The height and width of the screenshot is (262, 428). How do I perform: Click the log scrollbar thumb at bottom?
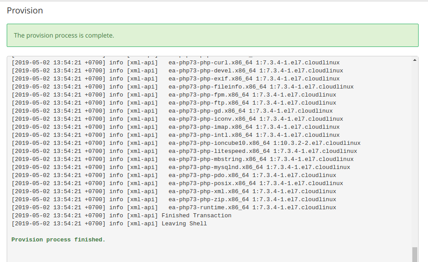pyautogui.click(x=415, y=254)
